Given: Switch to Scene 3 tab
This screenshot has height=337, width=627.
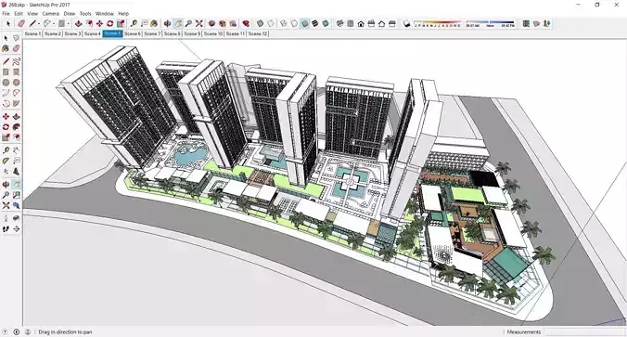Looking at the screenshot, I should (72, 33).
